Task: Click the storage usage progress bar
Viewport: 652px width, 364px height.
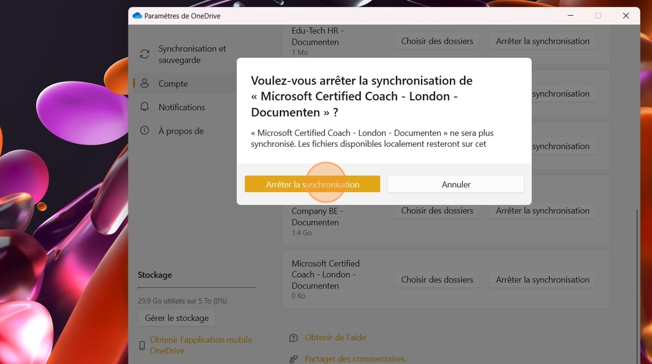Action: 197,288
